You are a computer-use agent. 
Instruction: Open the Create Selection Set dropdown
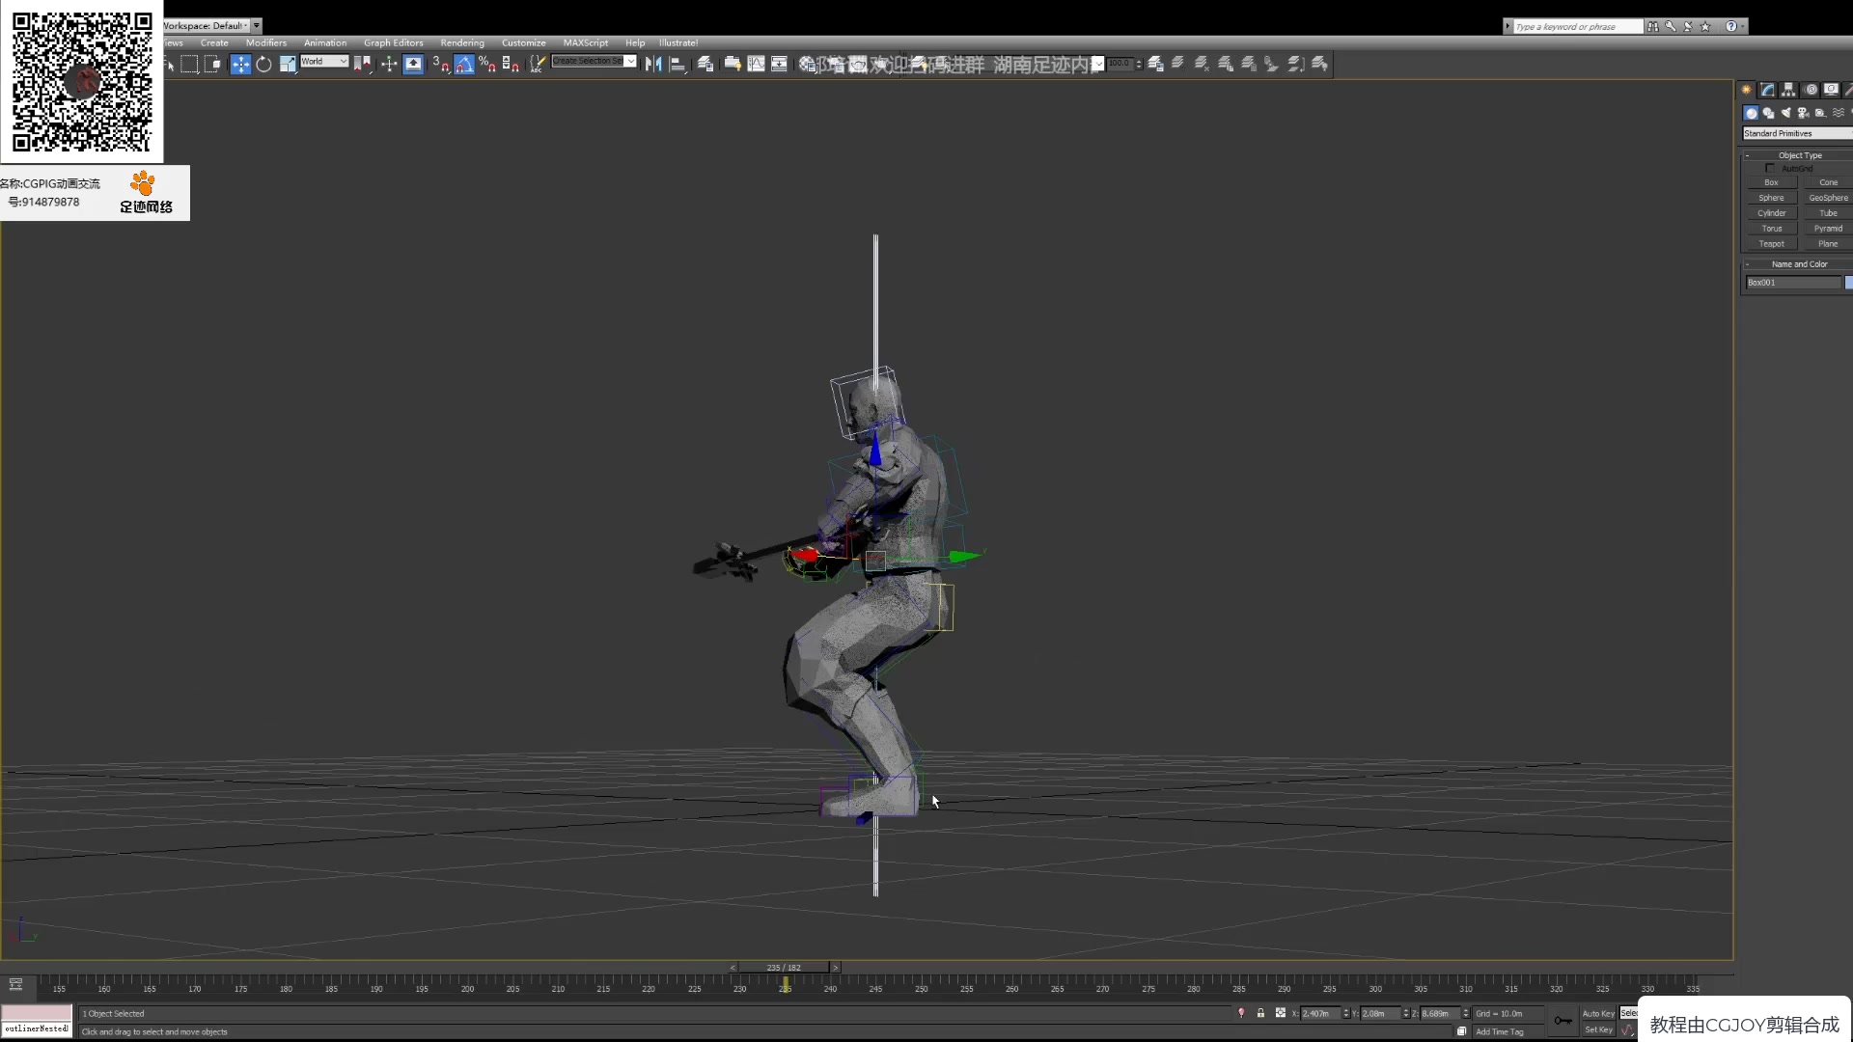595,62
